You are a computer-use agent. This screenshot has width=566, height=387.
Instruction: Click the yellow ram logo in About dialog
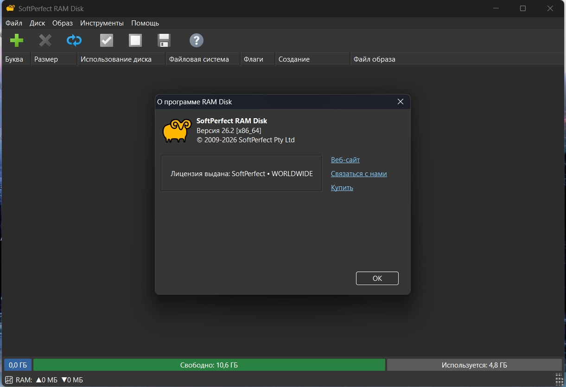point(177,130)
